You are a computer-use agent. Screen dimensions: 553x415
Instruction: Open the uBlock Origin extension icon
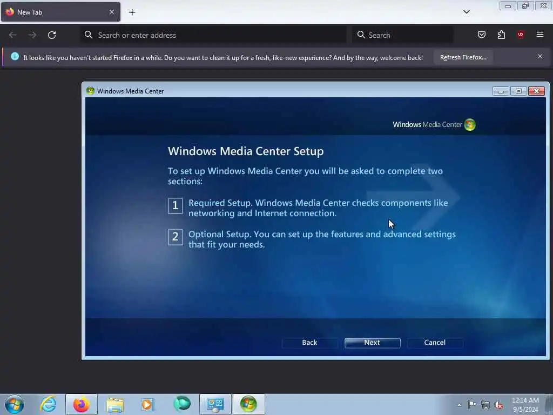tap(520, 34)
